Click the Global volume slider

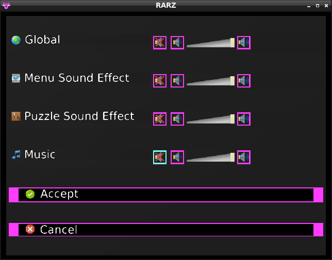pos(210,43)
